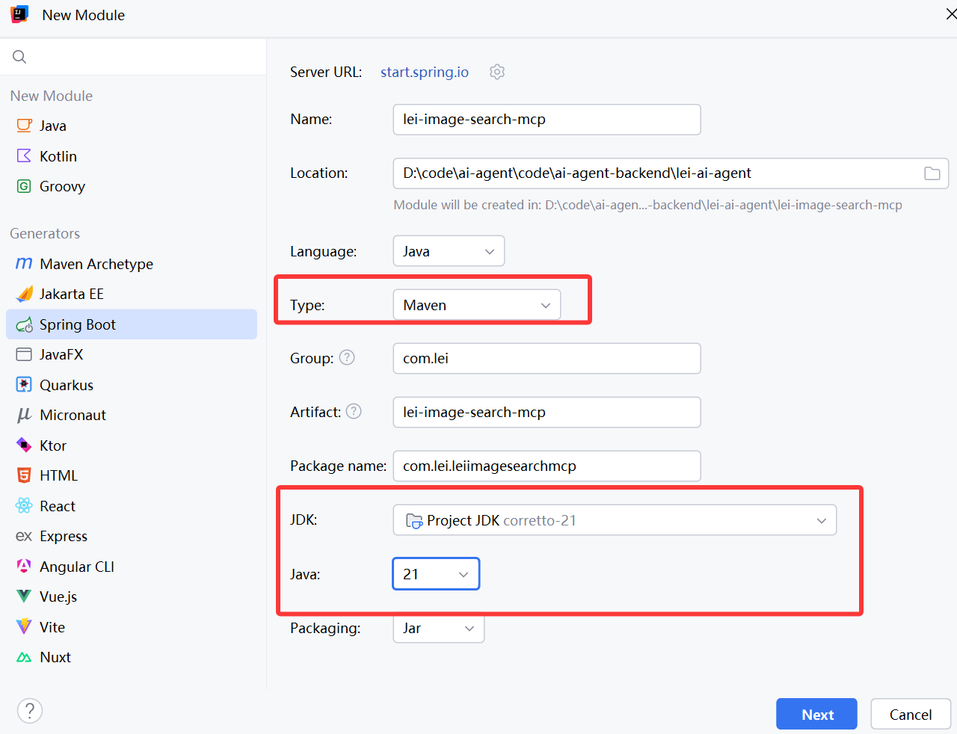Click the Vite icon
Image resolution: width=957 pixels, height=734 pixels.
[24, 626]
